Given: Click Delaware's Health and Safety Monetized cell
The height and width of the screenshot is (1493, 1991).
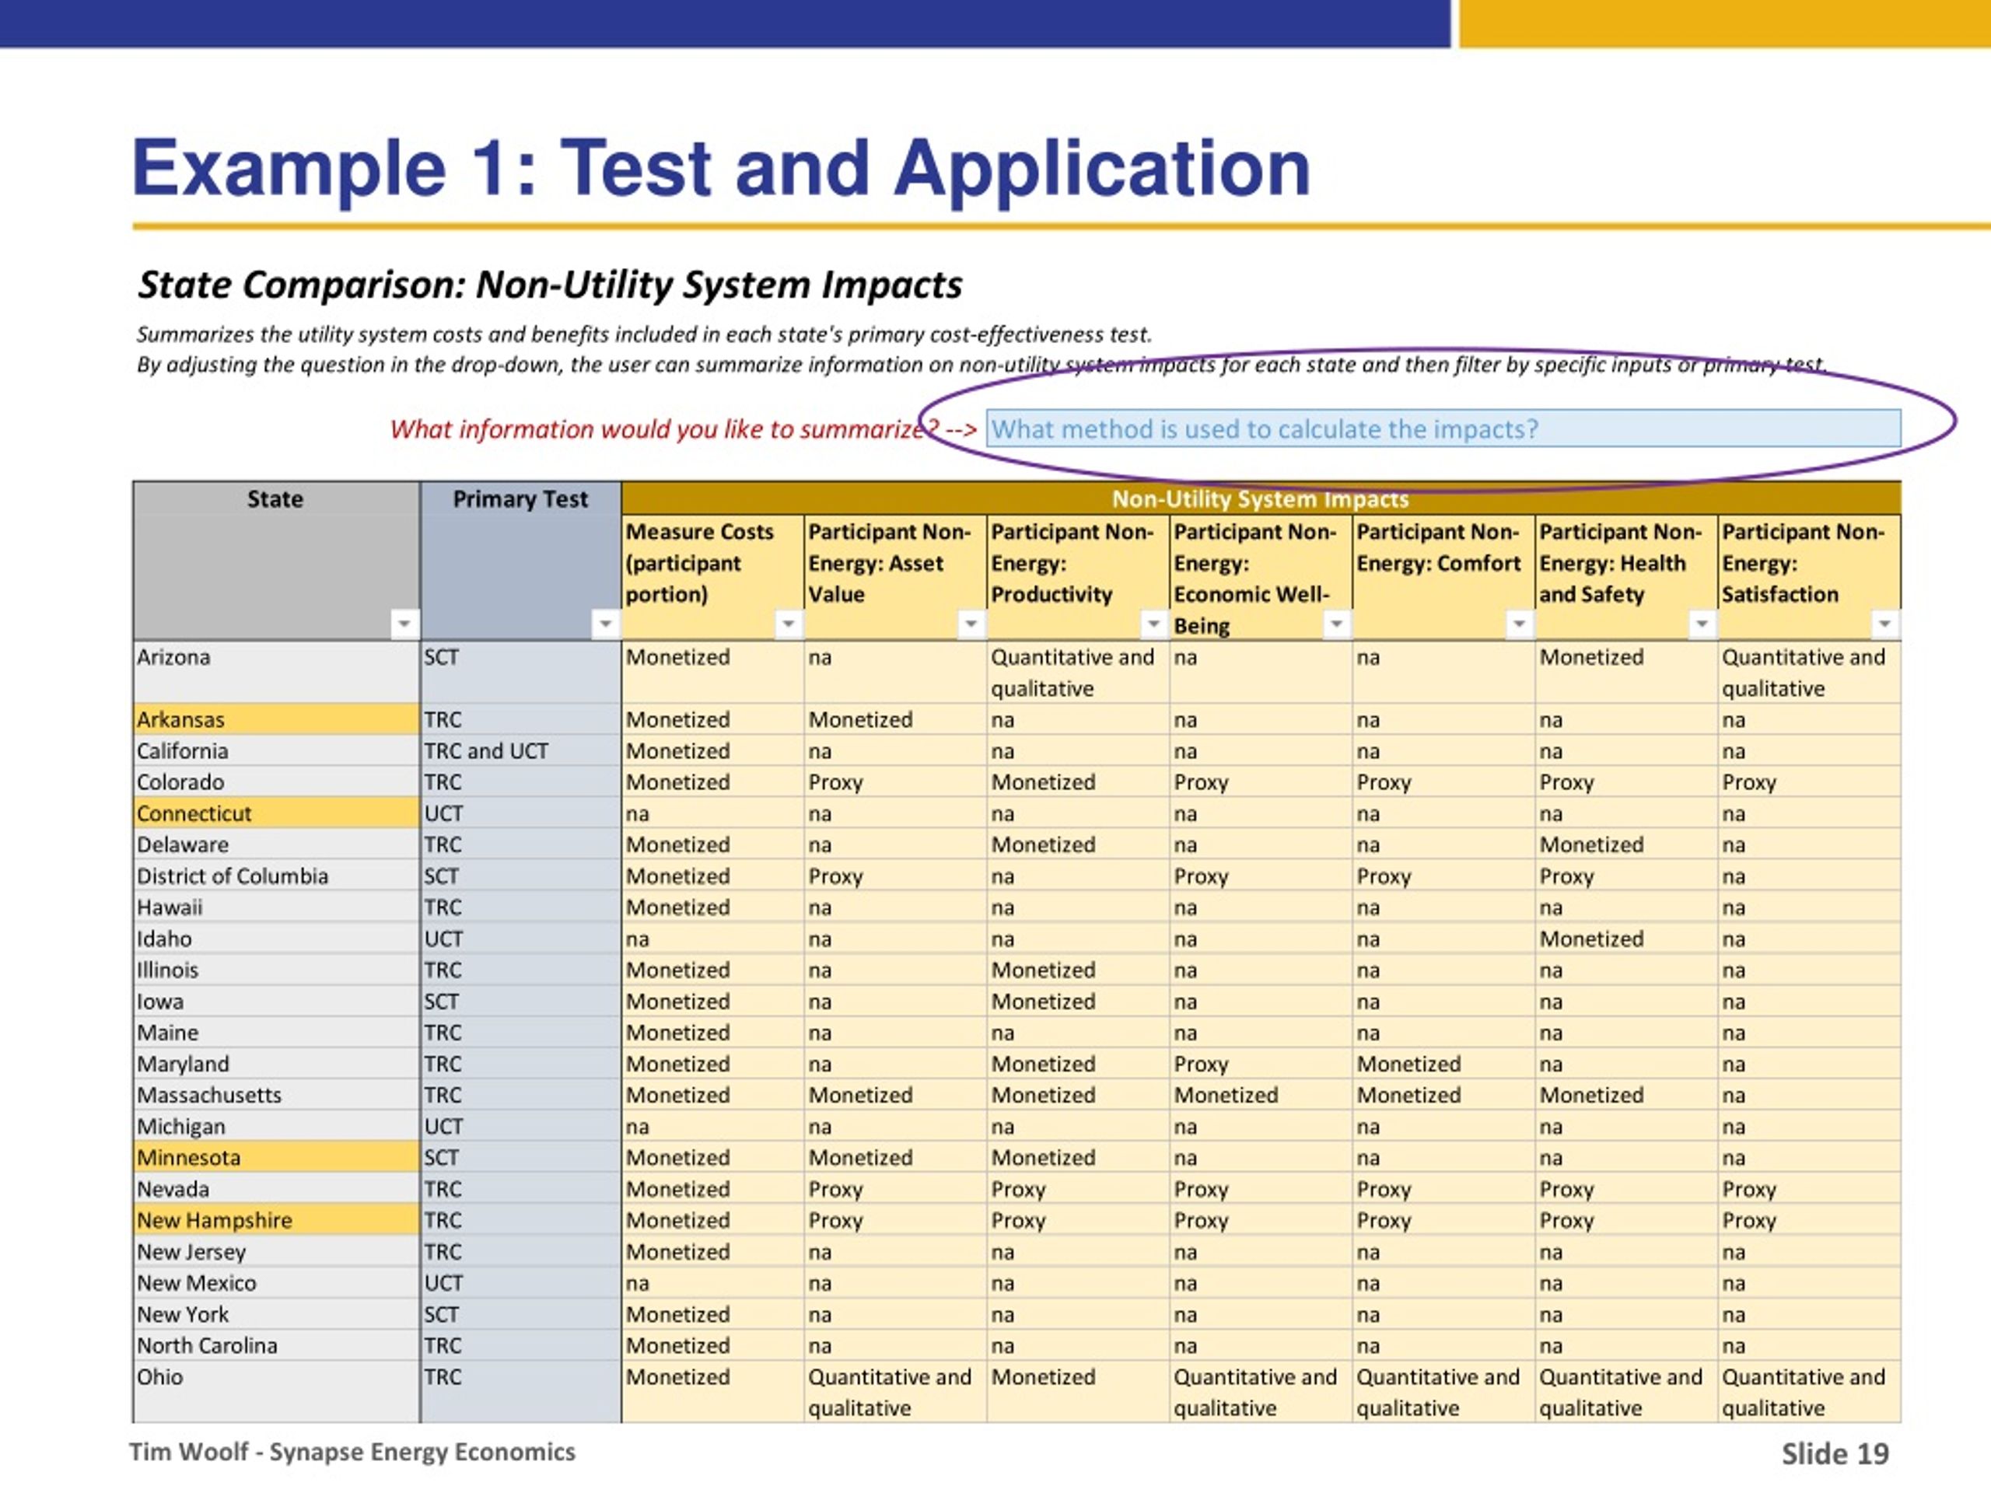Looking at the screenshot, I should point(1626,844).
